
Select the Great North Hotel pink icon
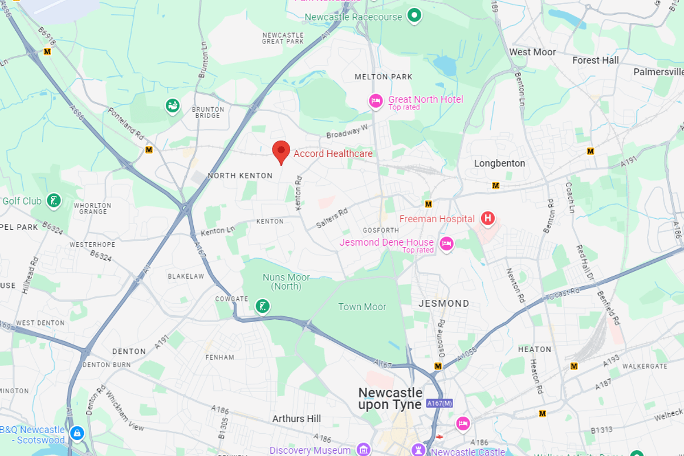376,101
